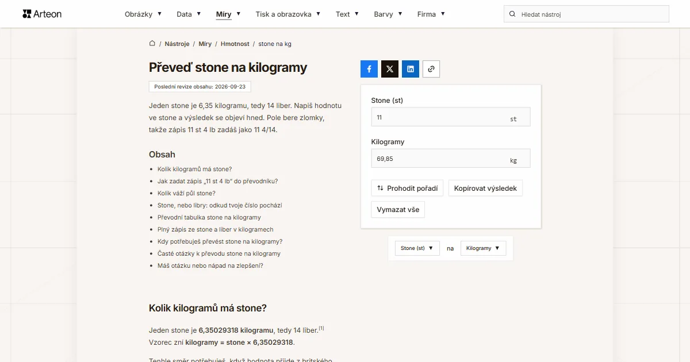The image size is (690, 362).
Task: Open the Kilogramy target unit dropdown
Action: 483,248
